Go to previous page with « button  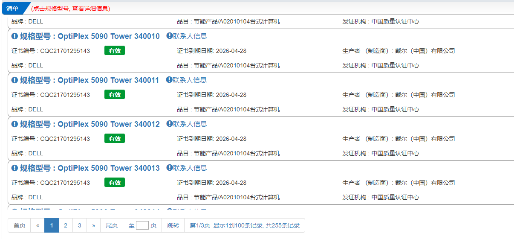(x=38, y=225)
